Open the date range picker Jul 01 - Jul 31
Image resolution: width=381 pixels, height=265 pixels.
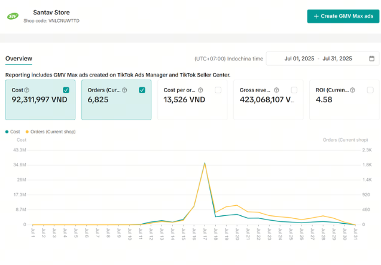pyautogui.click(x=322, y=59)
